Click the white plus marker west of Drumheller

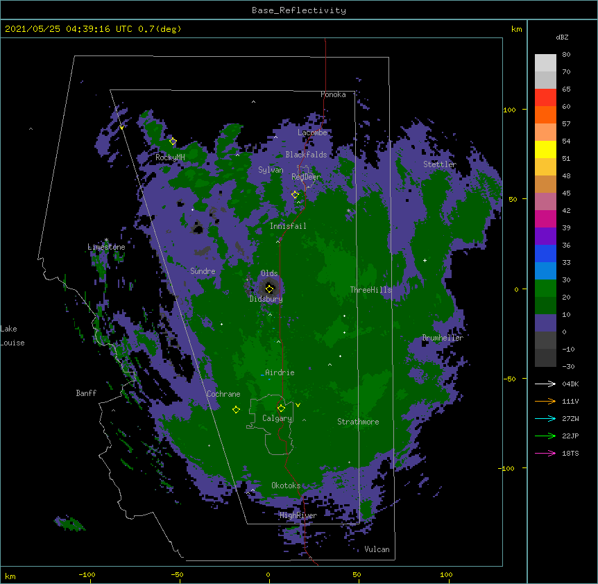(425, 260)
